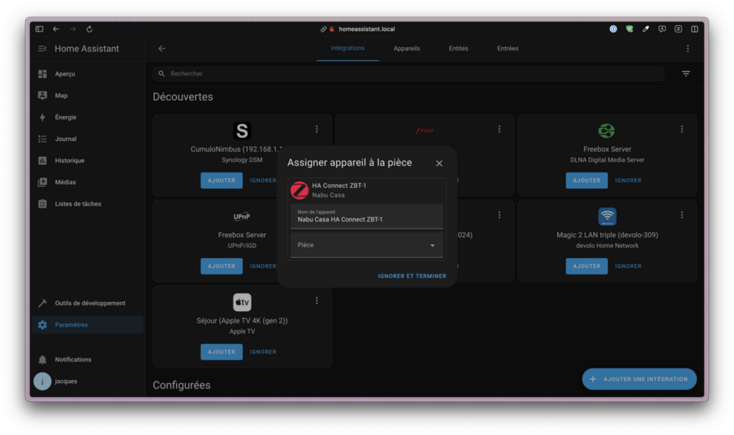Go back with the integrations page arrow
Screen dimensions: 734x435
tap(162, 48)
